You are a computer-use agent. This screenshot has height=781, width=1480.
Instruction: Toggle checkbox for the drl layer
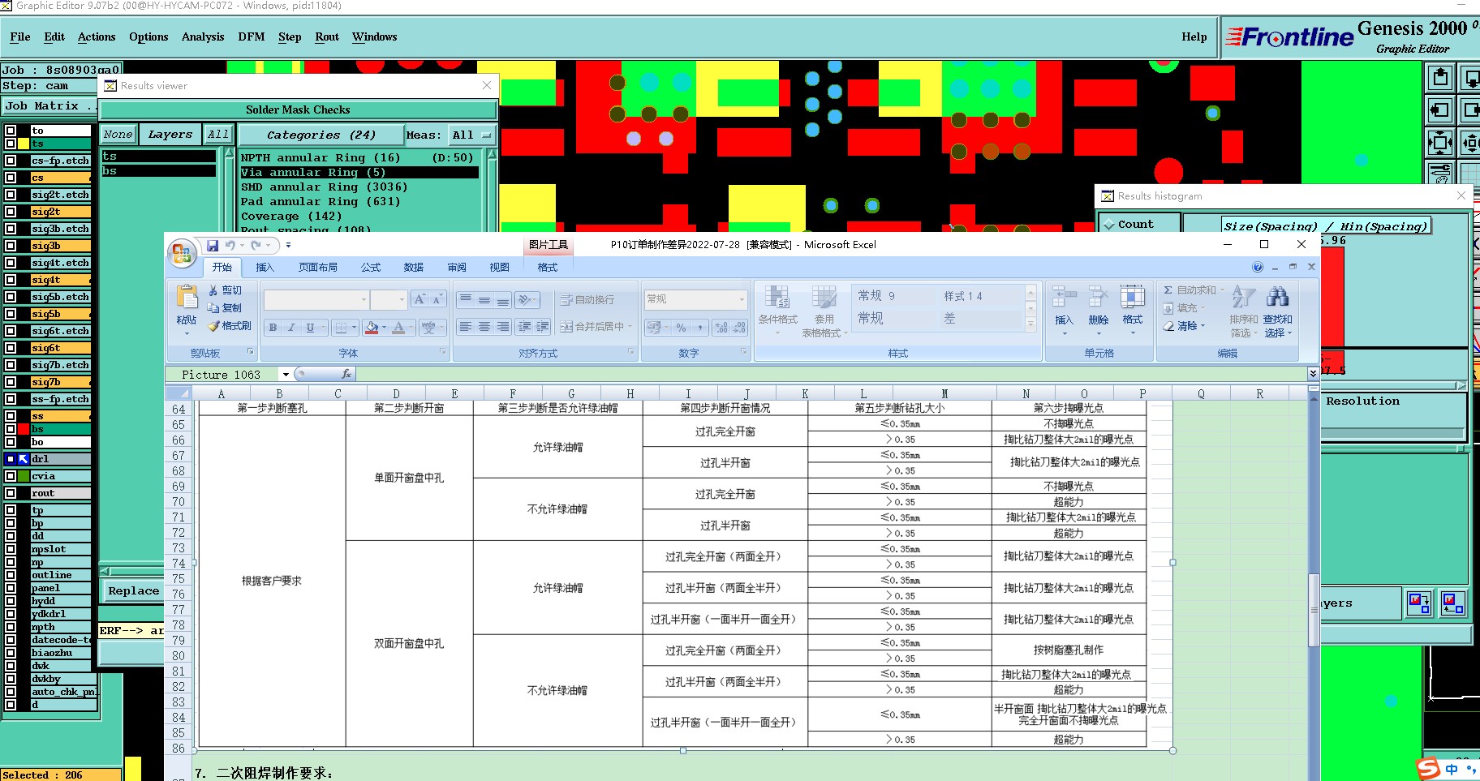(x=11, y=459)
